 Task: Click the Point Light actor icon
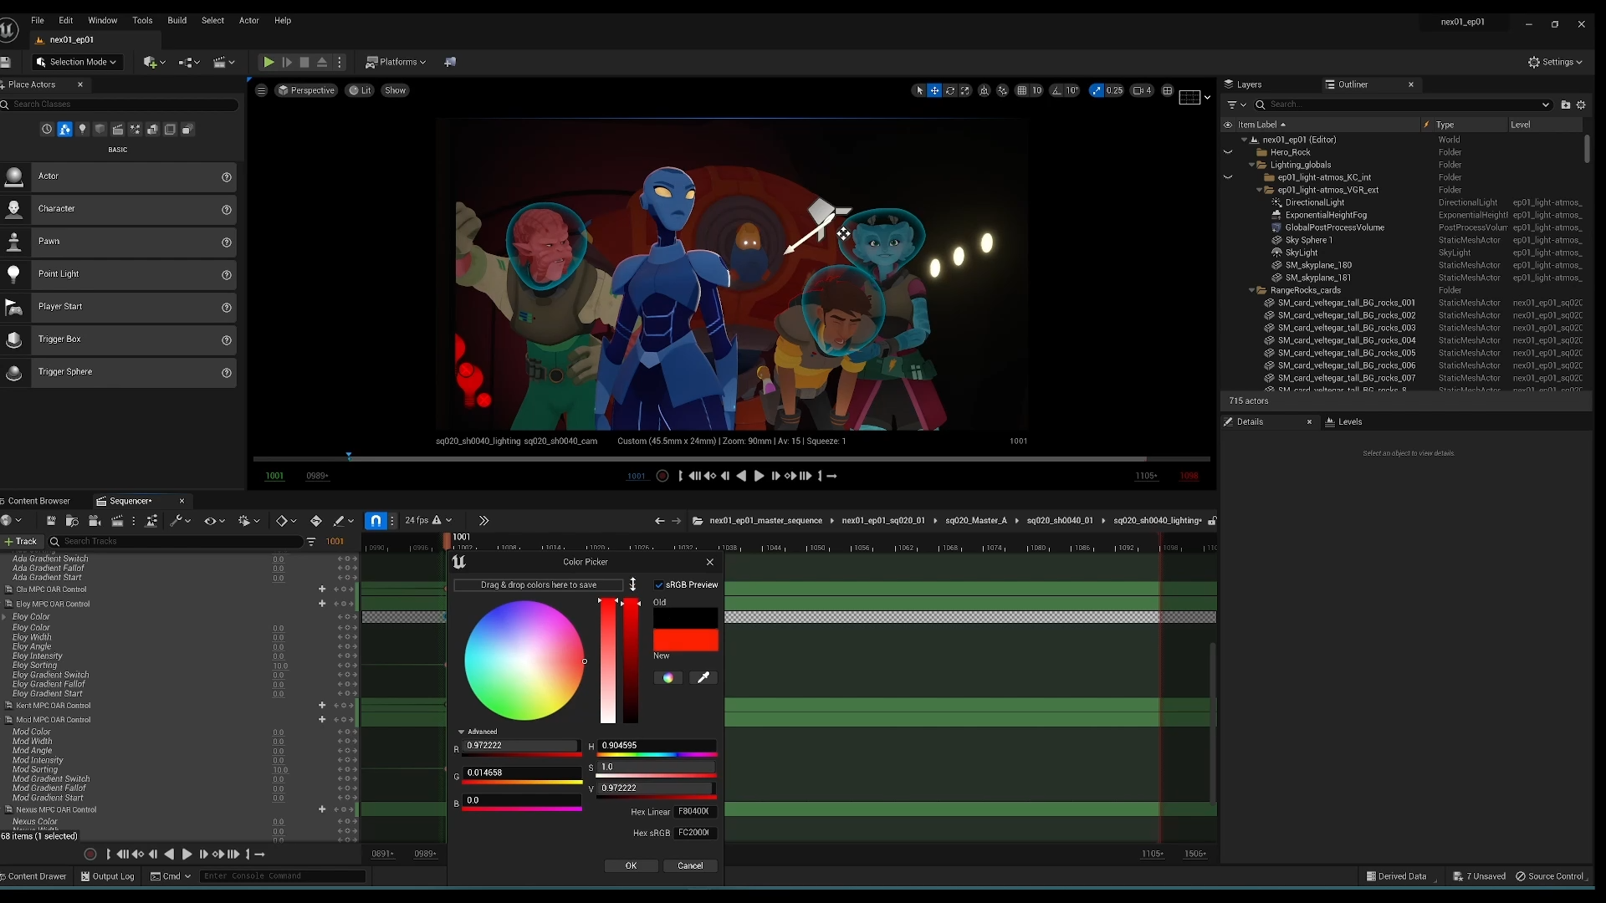click(13, 274)
